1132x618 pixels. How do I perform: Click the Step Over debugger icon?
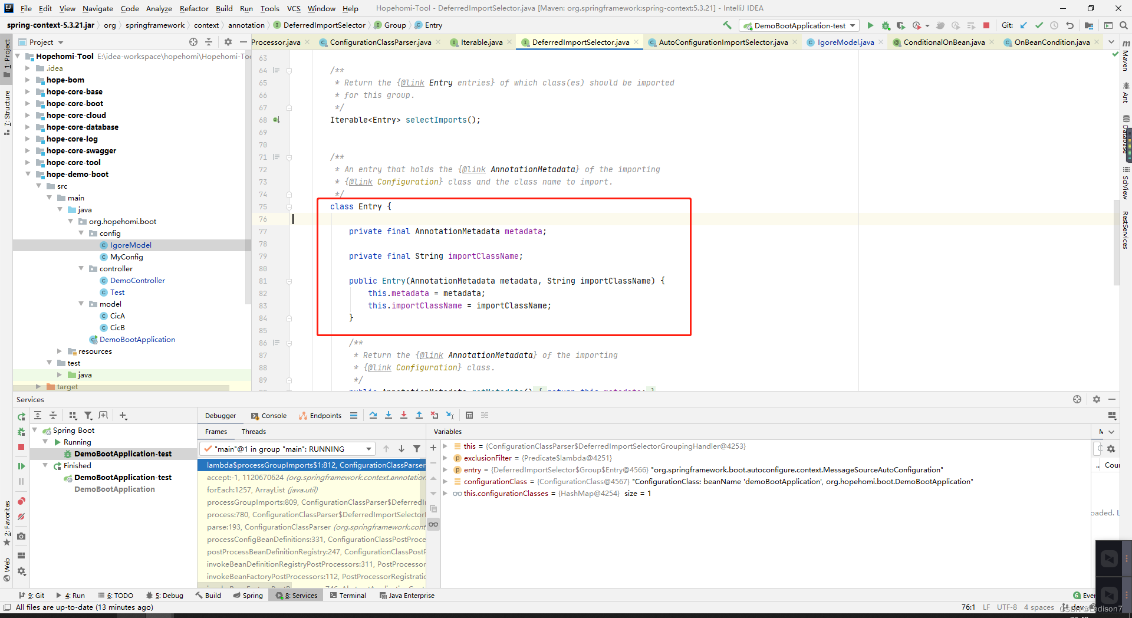373,416
